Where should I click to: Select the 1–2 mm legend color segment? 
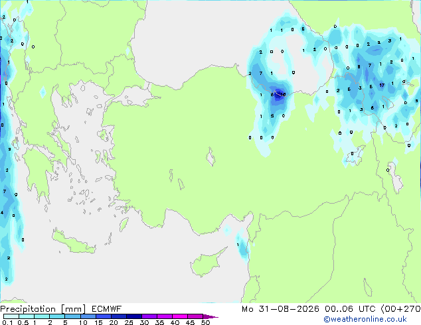tap(42, 316)
